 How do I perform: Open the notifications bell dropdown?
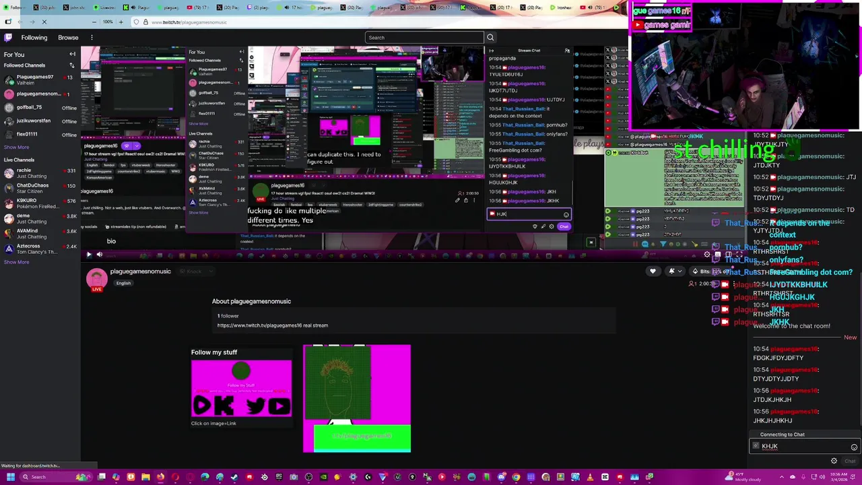pos(674,271)
